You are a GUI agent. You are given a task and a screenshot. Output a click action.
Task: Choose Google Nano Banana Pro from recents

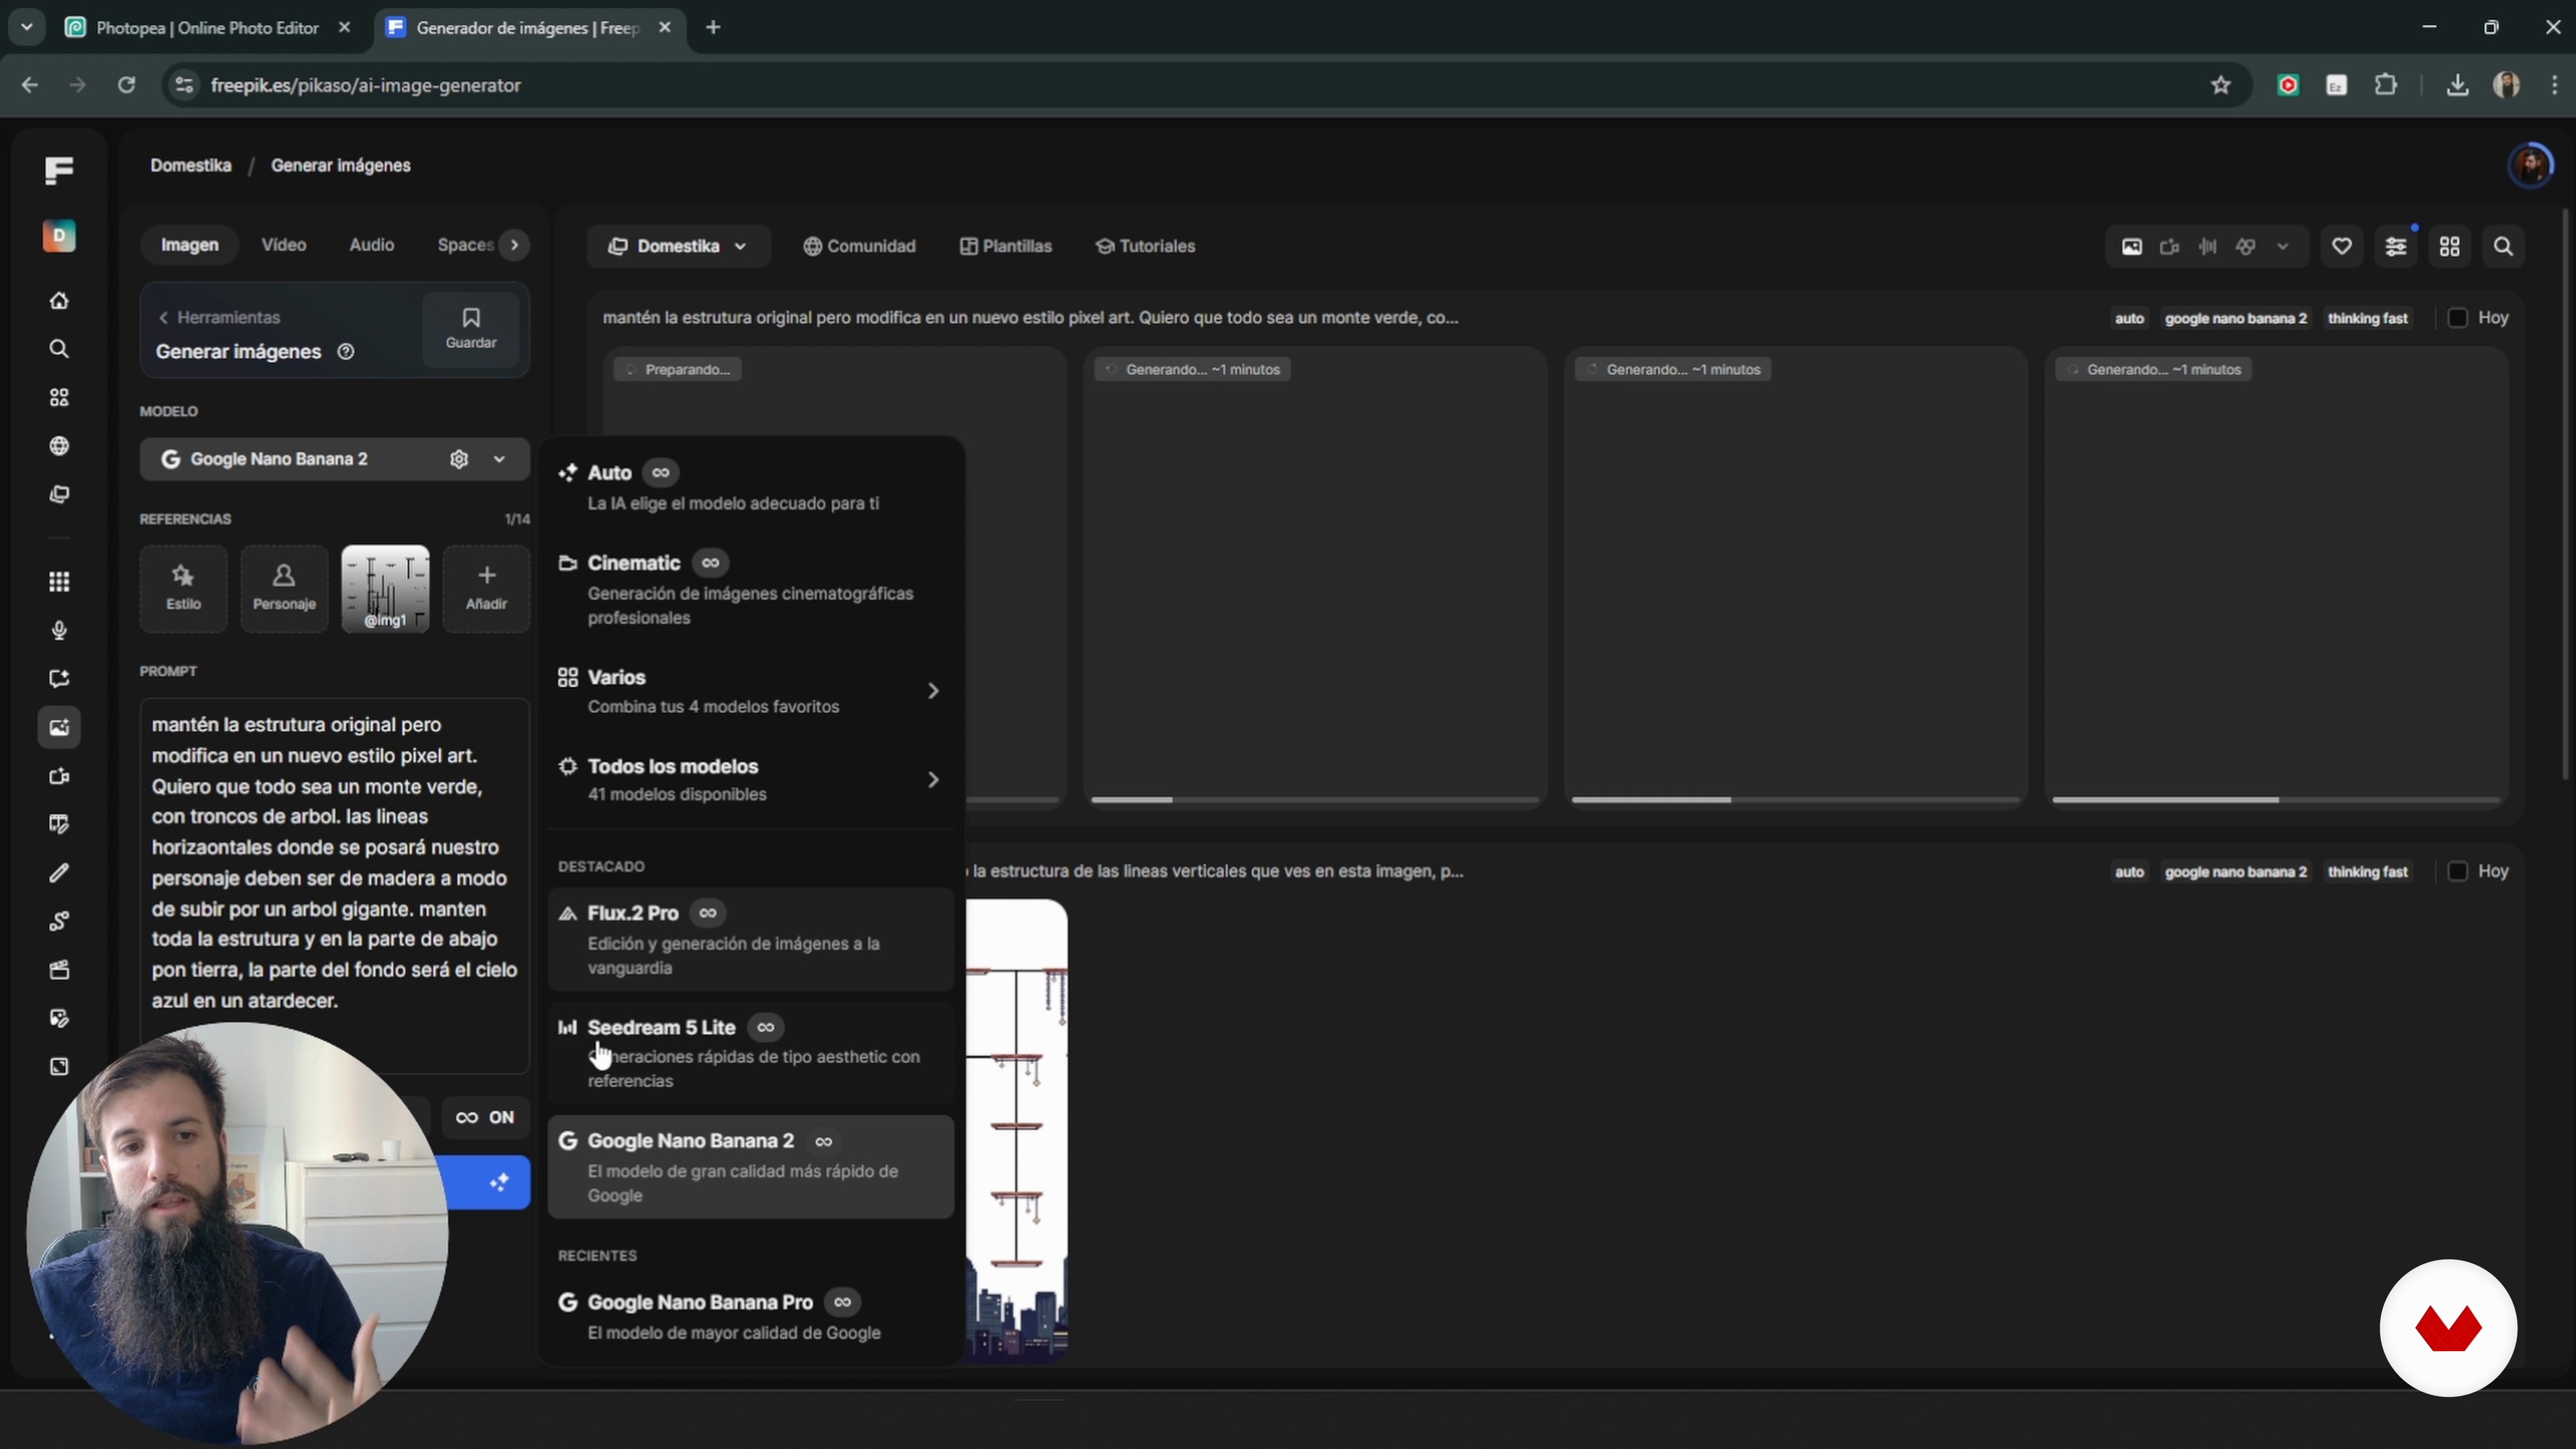[x=751, y=1316]
